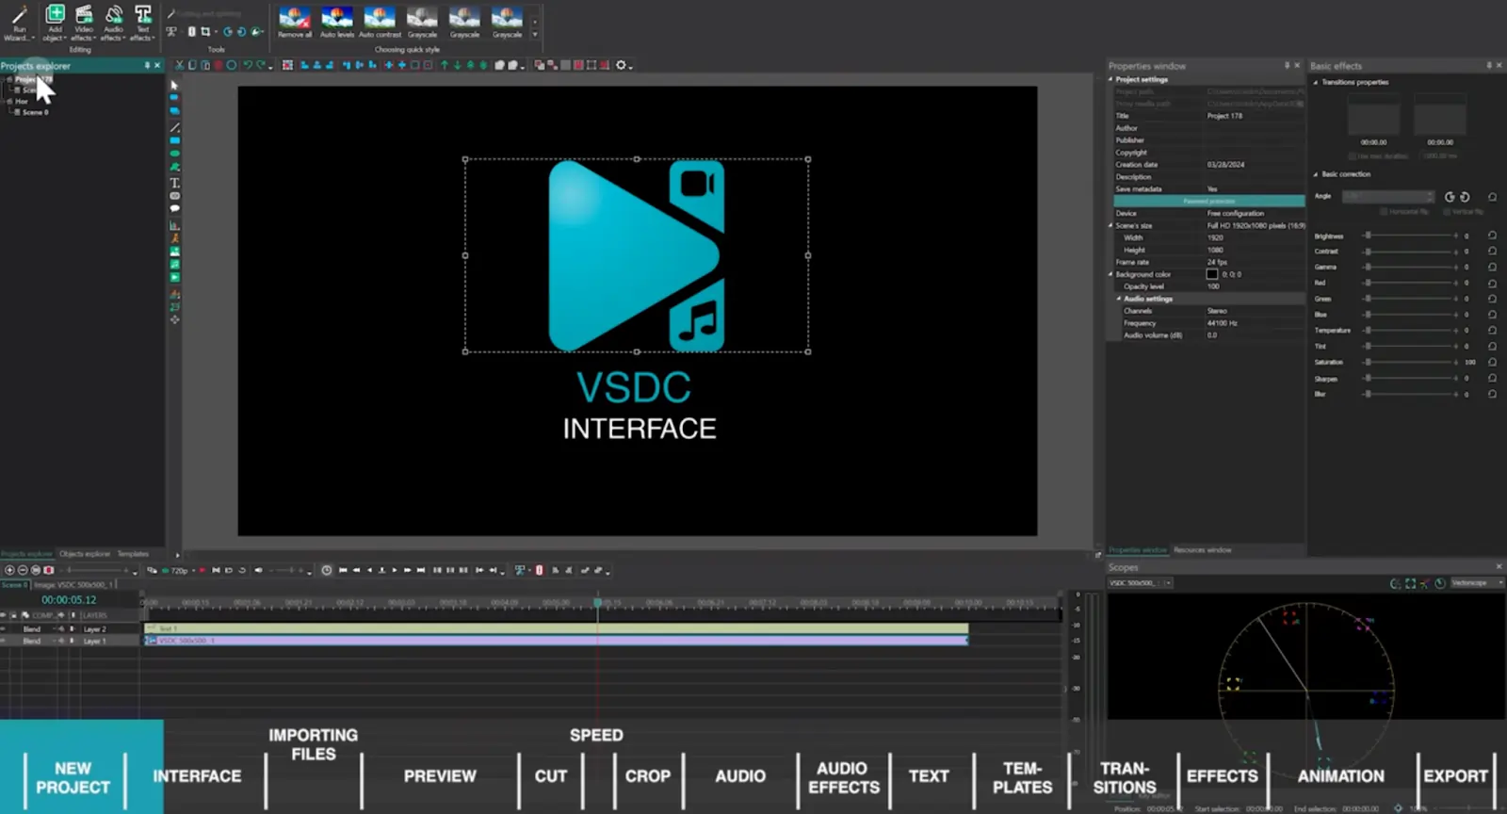1507x814 pixels.
Task: Open the Add object menu
Action: 55,24
